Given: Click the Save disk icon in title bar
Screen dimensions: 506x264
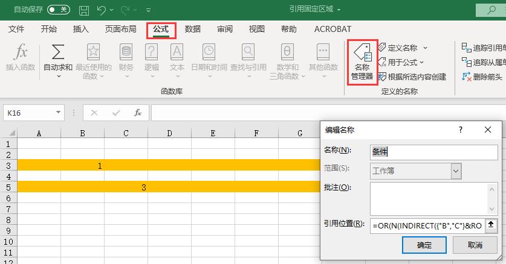Looking at the screenshot, I should click(84, 10).
